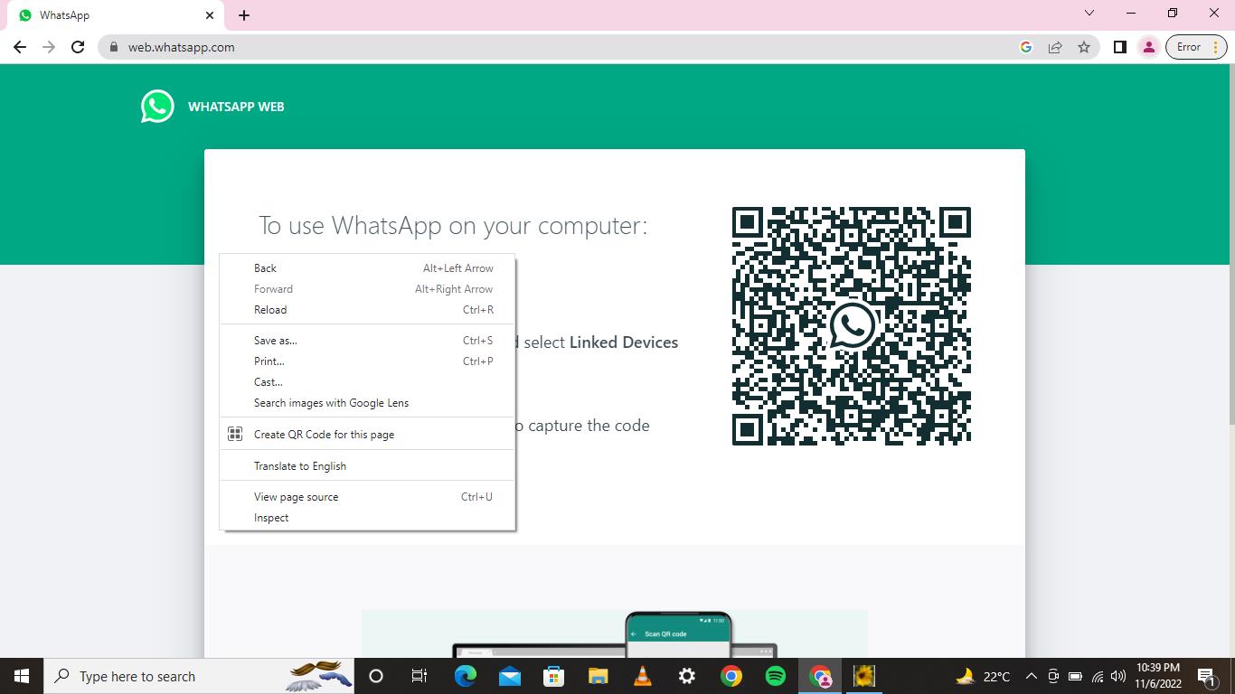Click the Google icon in address bar
Image resolution: width=1235 pixels, height=694 pixels.
click(x=1026, y=47)
